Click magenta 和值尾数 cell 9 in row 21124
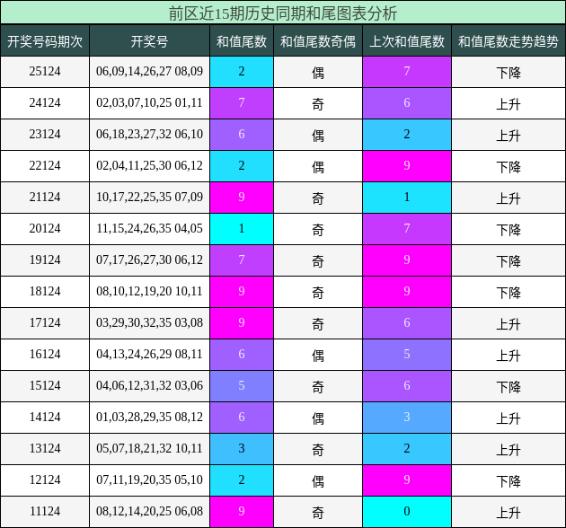566x528 pixels. 242,197
